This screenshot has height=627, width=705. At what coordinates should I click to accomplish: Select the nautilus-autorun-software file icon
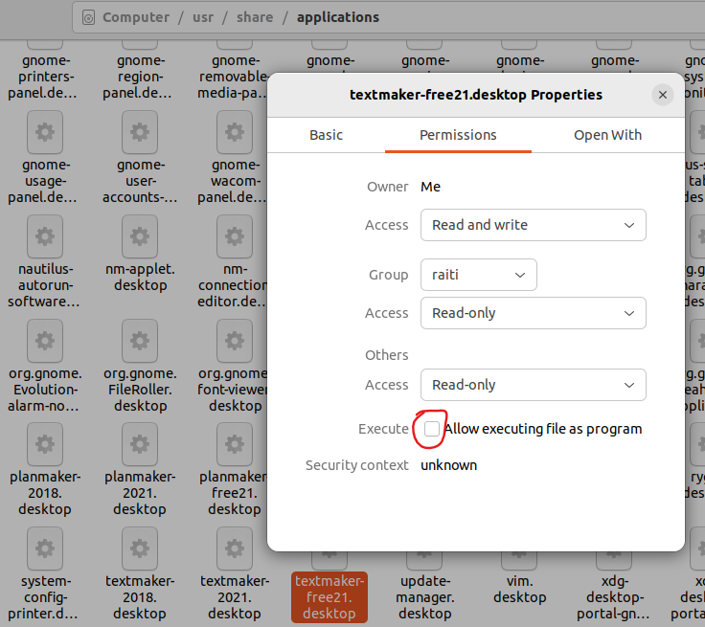(45, 235)
